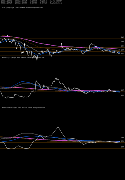Viewport: 125px width, 180px height.
Task: Click the DAILY(250) Eagle View chart title
Action: coord(22,7)
